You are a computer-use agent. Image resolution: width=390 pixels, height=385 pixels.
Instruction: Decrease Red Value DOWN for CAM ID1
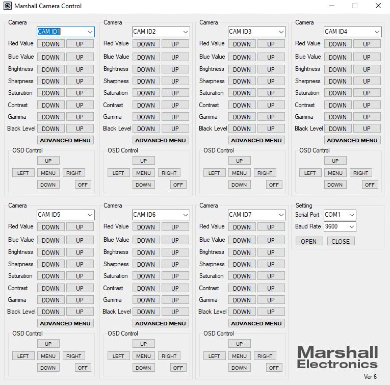[x=51, y=44]
